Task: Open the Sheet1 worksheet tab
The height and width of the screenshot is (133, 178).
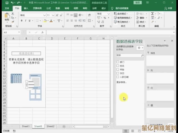Action: tap(26, 126)
